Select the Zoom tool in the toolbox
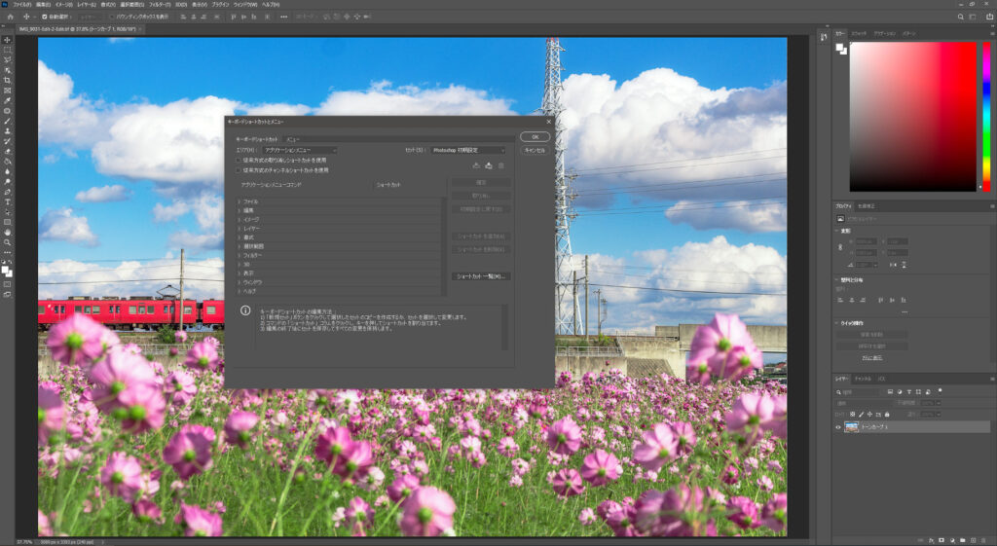The height and width of the screenshot is (546, 997). coord(7,242)
